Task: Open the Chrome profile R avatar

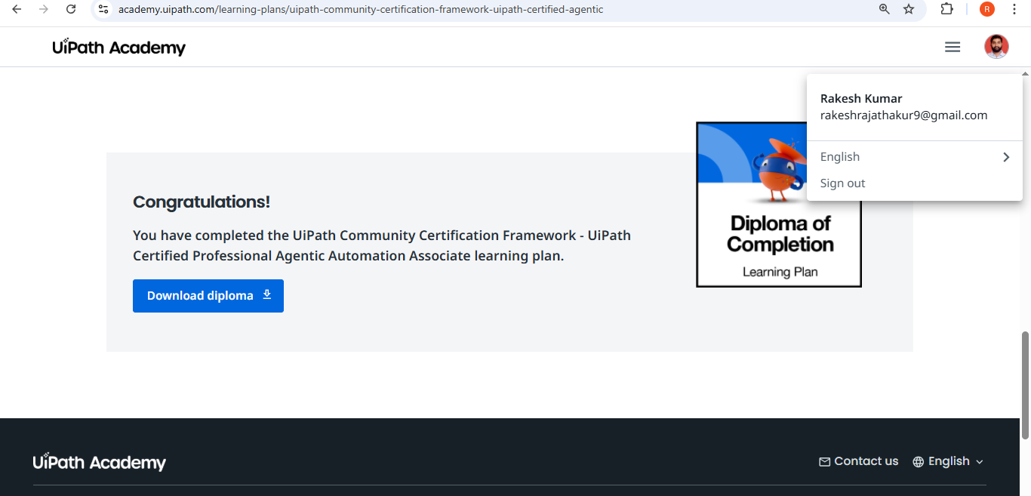Action: 987,9
